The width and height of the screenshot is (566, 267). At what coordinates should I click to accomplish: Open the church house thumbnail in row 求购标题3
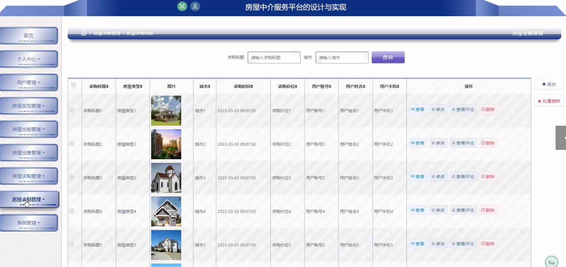click(x=166, y=178)
